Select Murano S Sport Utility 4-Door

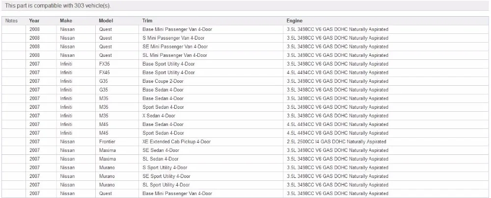point(165,168)
